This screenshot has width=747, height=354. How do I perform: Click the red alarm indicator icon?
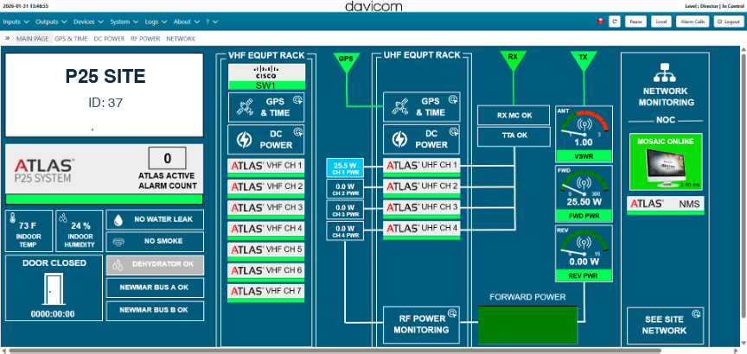601,22
